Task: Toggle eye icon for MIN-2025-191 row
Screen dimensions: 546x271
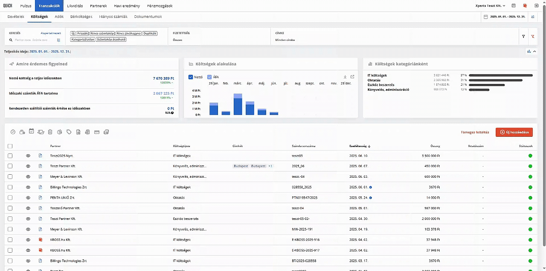Action: pos(28,229)
